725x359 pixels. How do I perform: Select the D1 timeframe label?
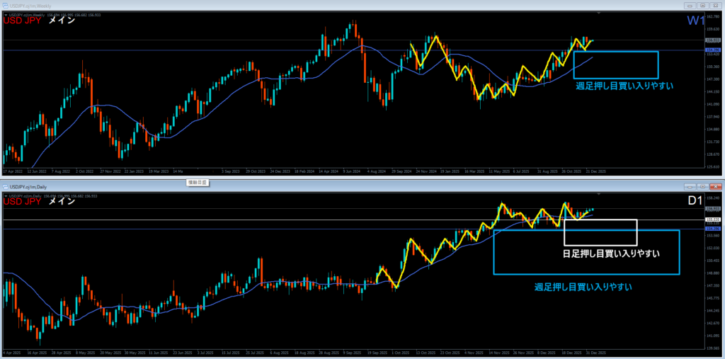tap(697, 202)
